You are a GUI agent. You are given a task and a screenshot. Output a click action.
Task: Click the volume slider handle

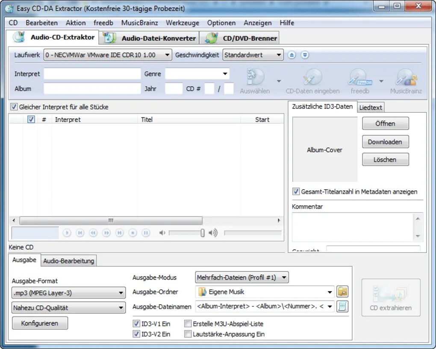click(203, 233)
